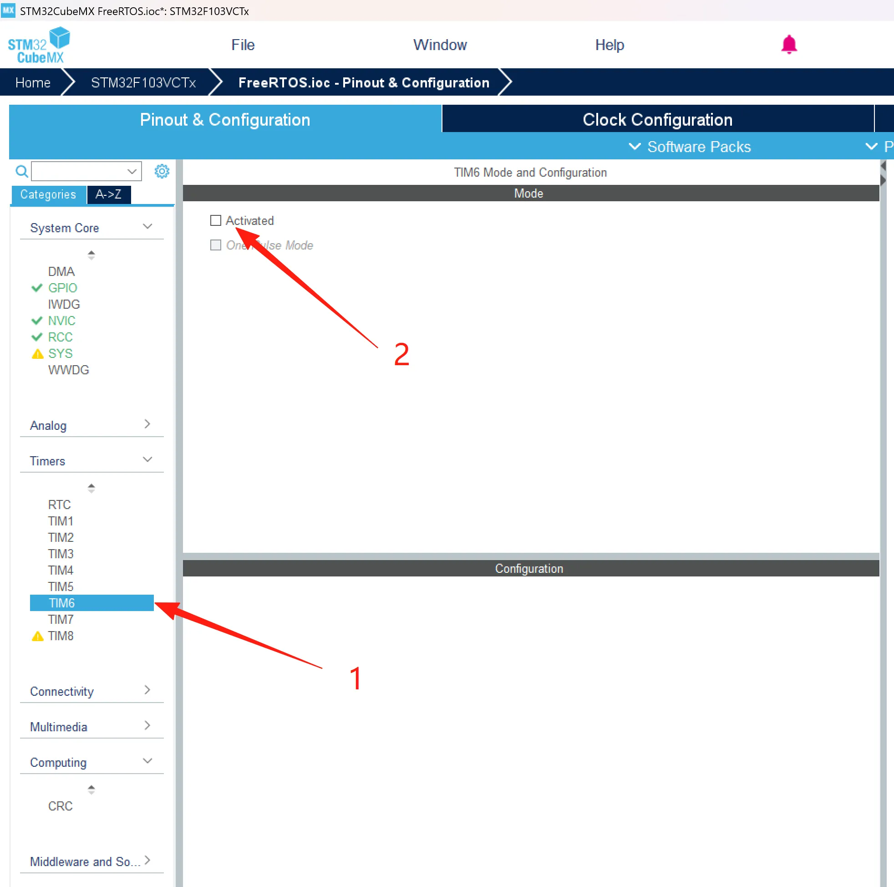Click the Home breadcrumb

click(x=32, y=82)
